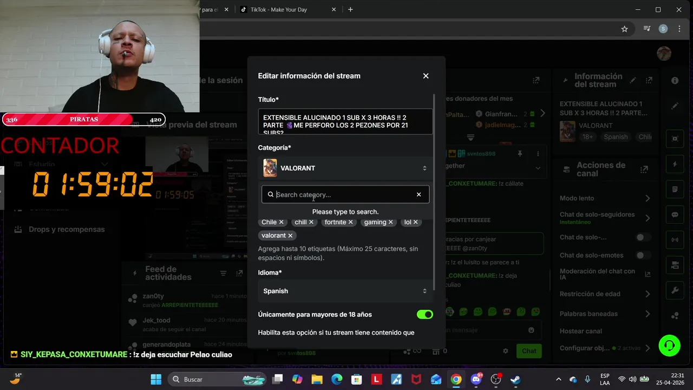Pop out the chat panel

pyautogui.click(x=536, y=80)
